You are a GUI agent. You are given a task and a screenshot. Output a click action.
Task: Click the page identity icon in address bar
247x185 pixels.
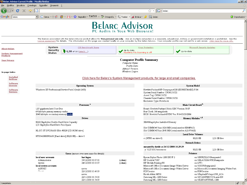tap(37, 11)
